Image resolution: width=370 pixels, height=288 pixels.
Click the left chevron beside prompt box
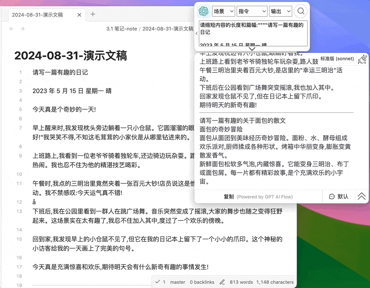[196, 34]
